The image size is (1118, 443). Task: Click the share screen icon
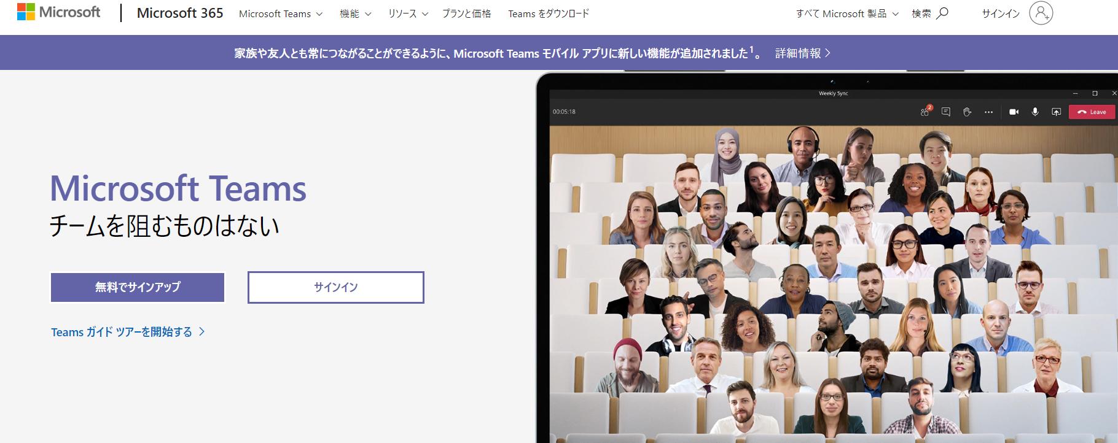1057,112
